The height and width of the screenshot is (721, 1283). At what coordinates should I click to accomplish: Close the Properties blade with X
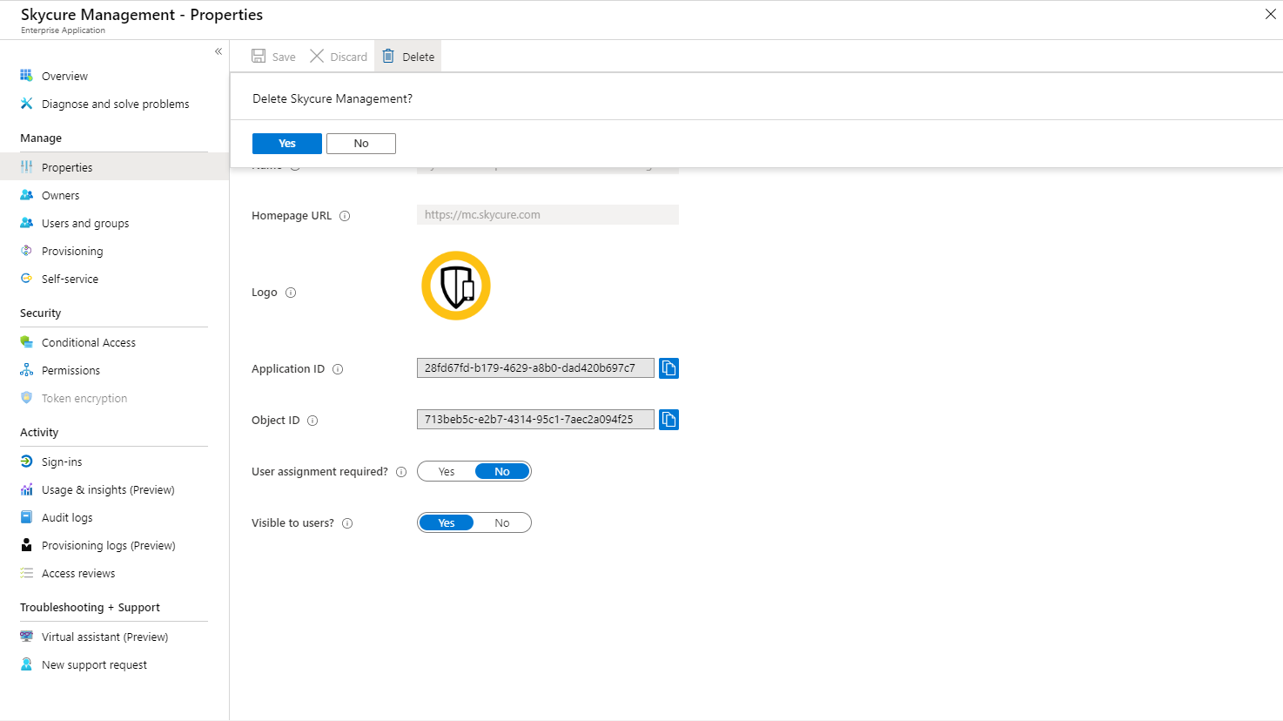1270,14
